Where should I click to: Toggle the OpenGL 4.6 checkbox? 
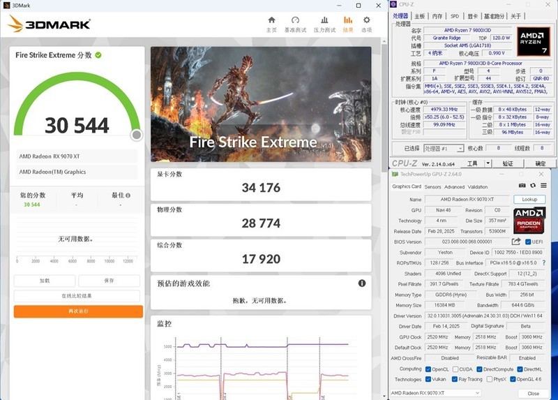click(x=513, y=379)
